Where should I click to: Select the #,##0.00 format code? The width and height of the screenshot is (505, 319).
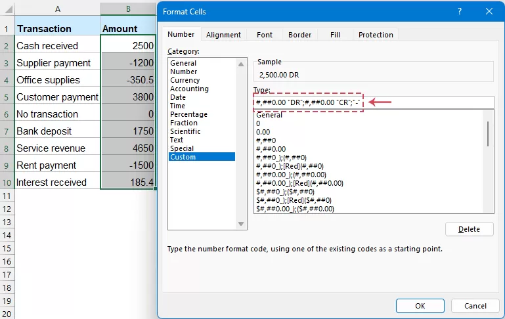(368, 149)
